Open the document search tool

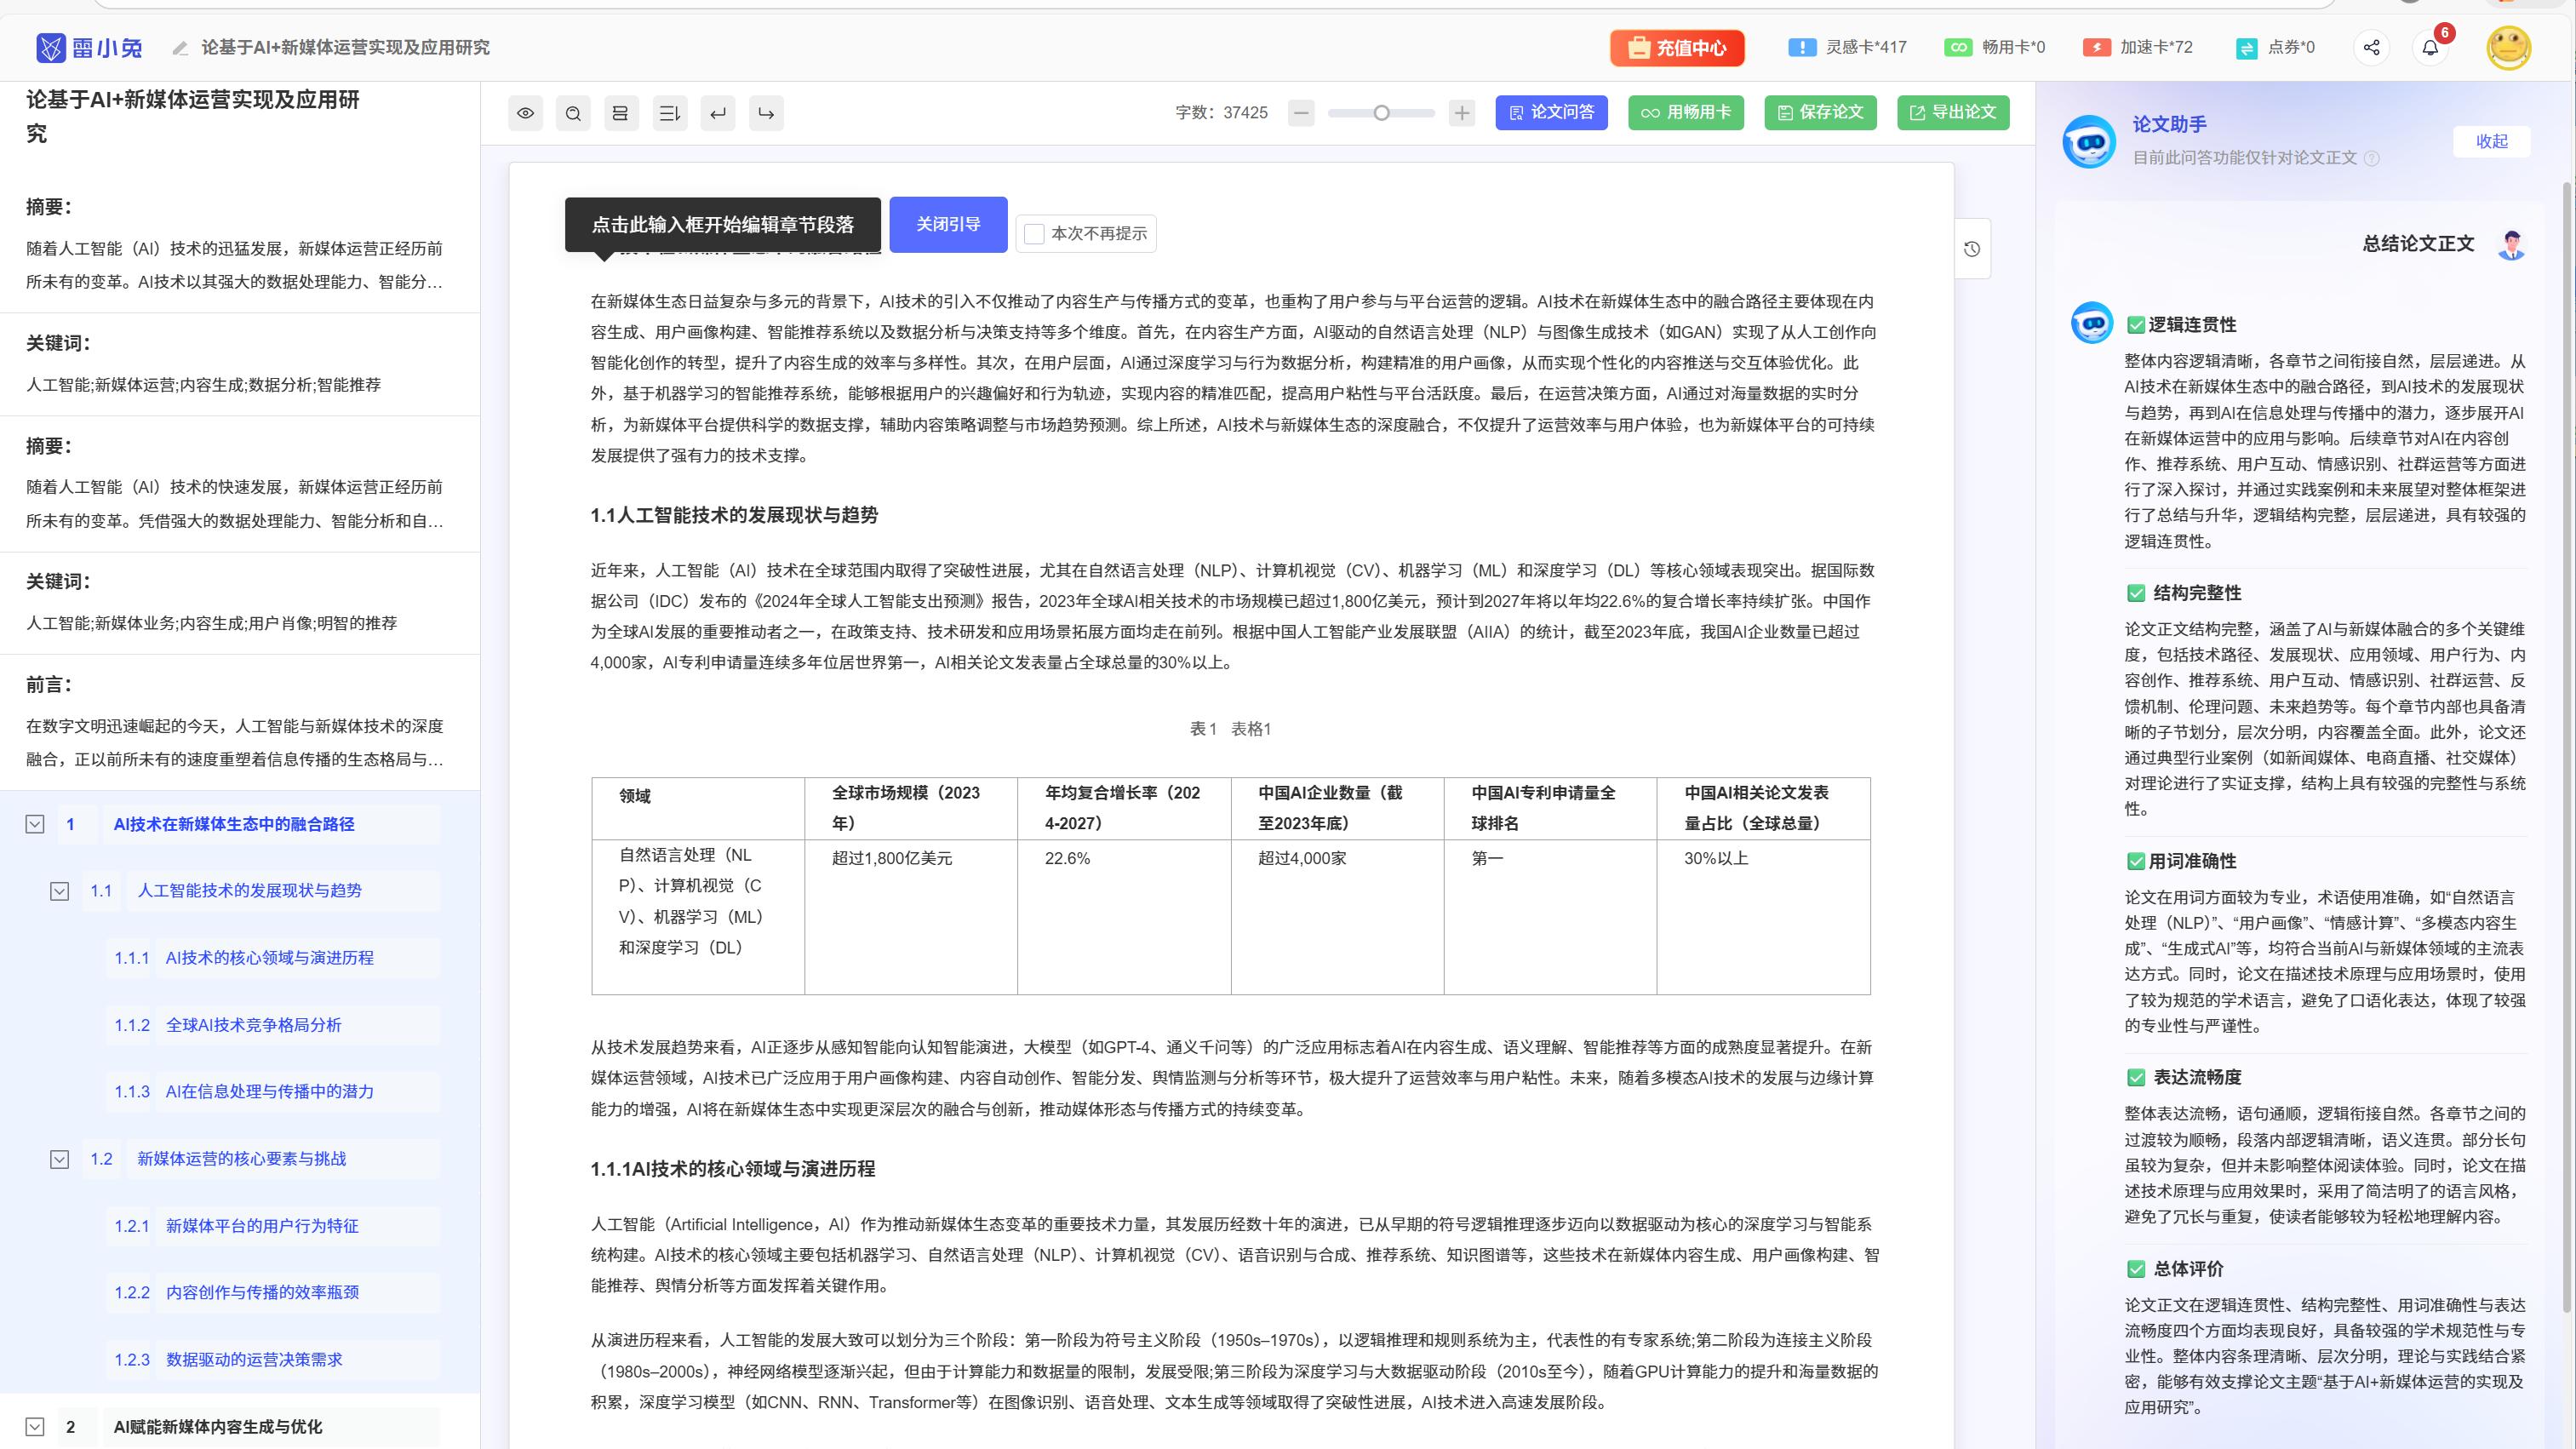coord(573,112)
